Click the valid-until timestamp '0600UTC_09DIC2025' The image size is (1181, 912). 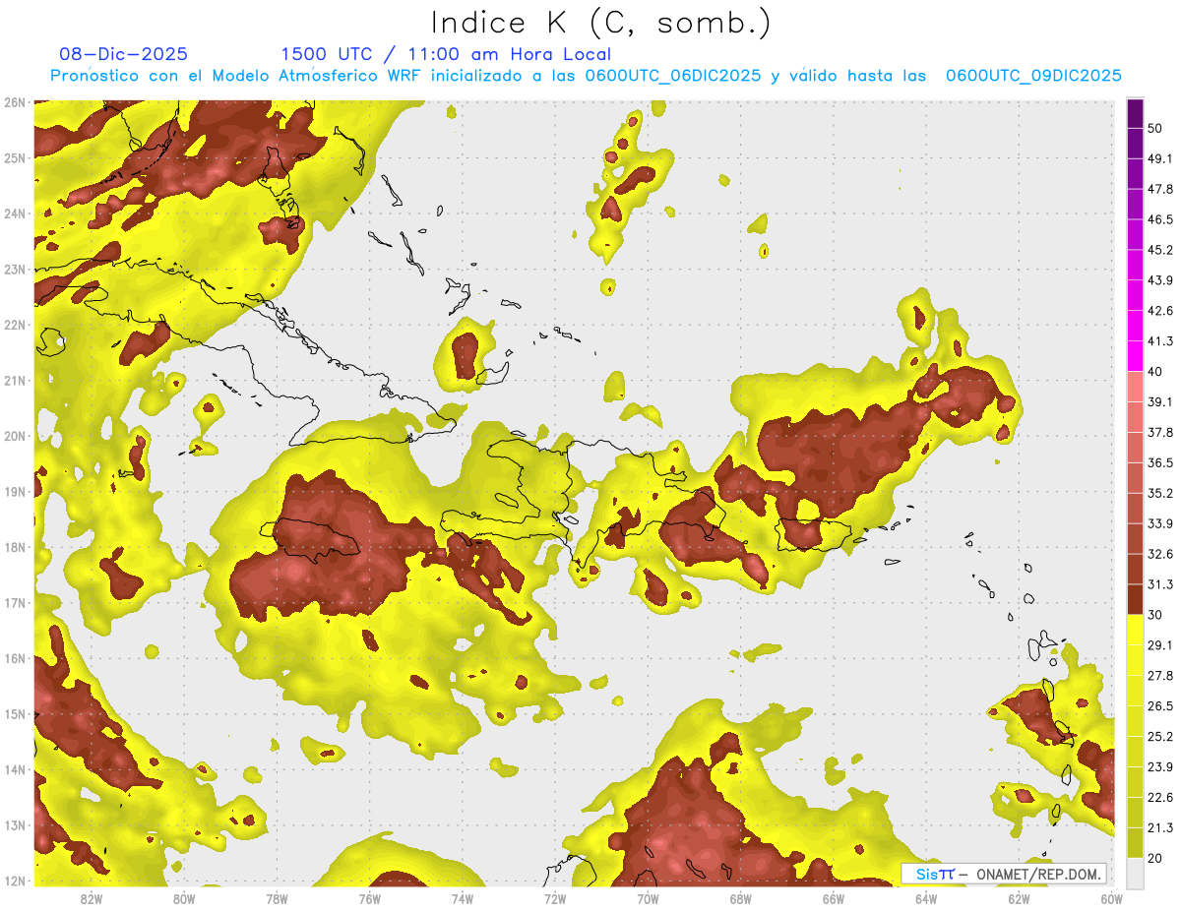[1033, 76]
